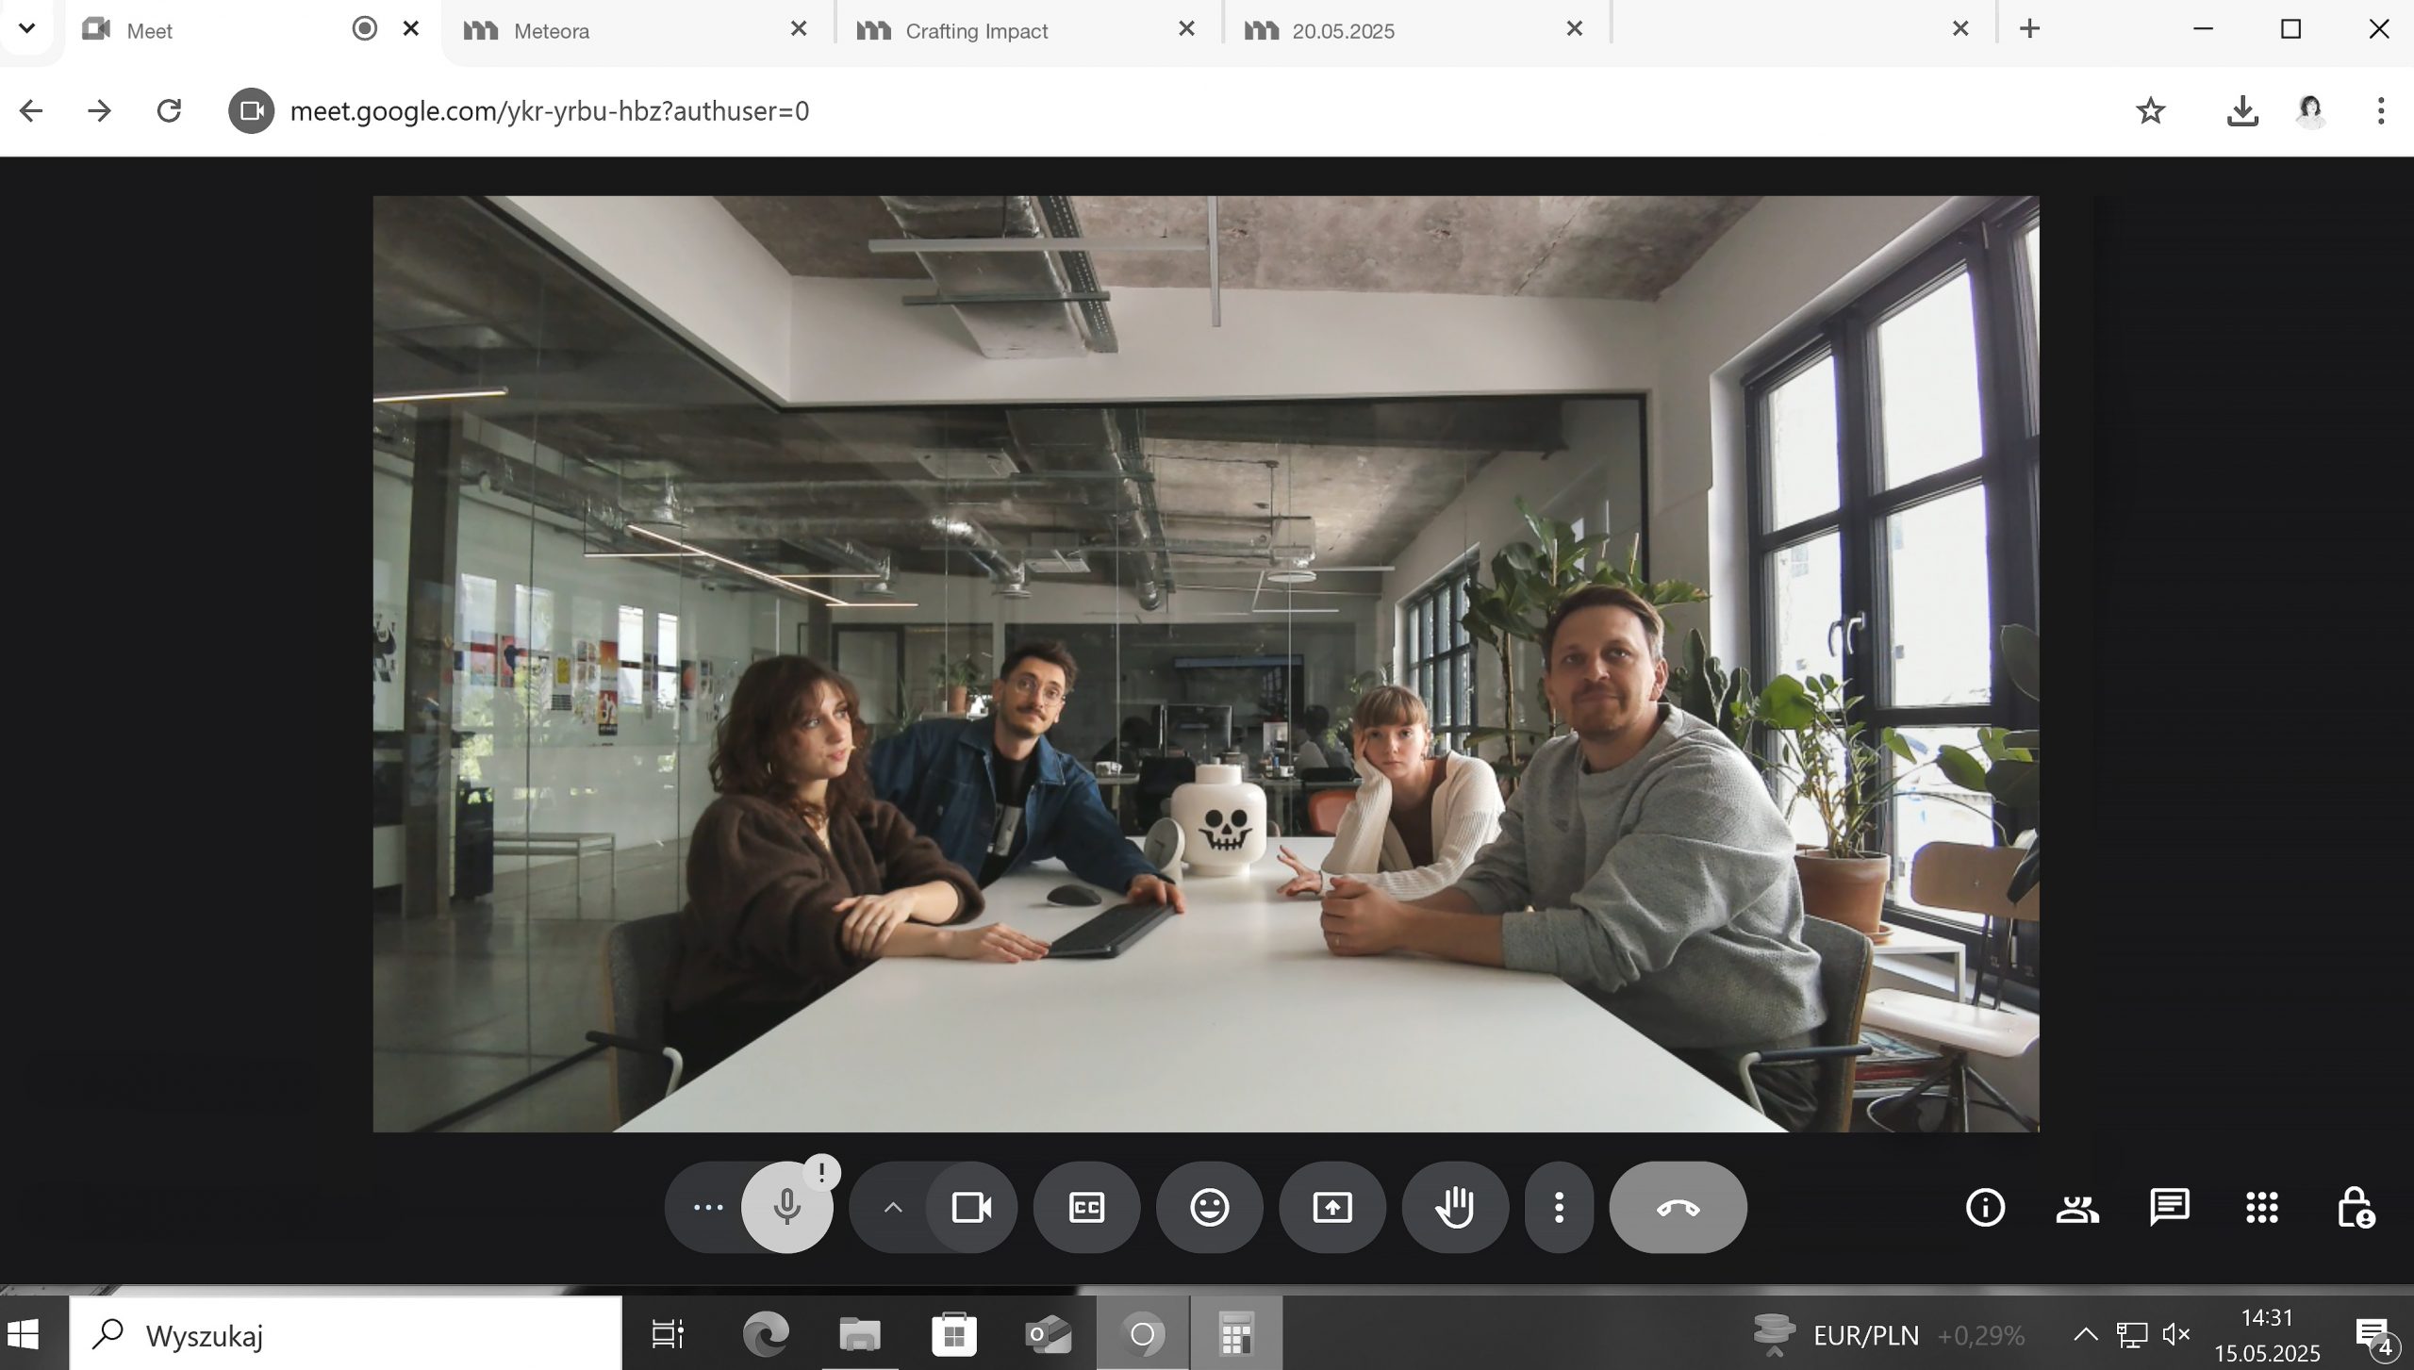Close the Meteora tab

(x=798, y=29)
